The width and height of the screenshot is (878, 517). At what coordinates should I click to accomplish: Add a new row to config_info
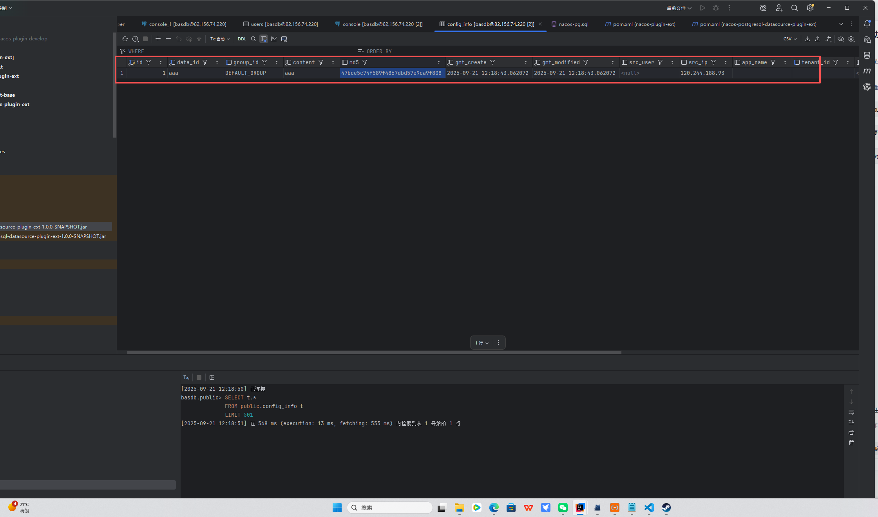[158, 38]
